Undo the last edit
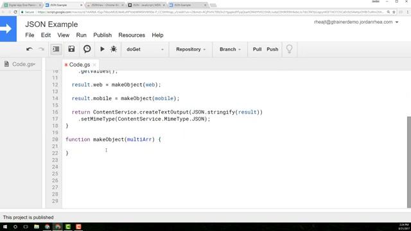411x231 pixels. point(30,49)
